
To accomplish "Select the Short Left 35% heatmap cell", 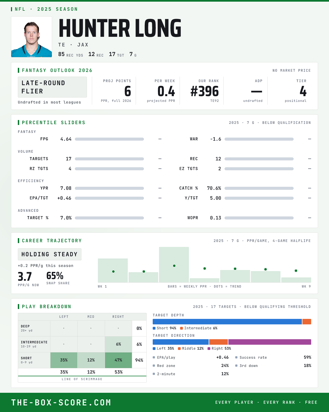I will click(64, 360).
